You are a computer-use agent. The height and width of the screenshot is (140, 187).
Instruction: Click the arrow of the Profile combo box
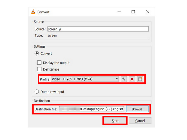point(117,79)
